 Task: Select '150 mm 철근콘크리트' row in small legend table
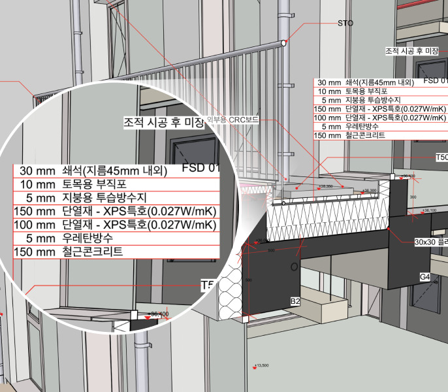point(381,135)
